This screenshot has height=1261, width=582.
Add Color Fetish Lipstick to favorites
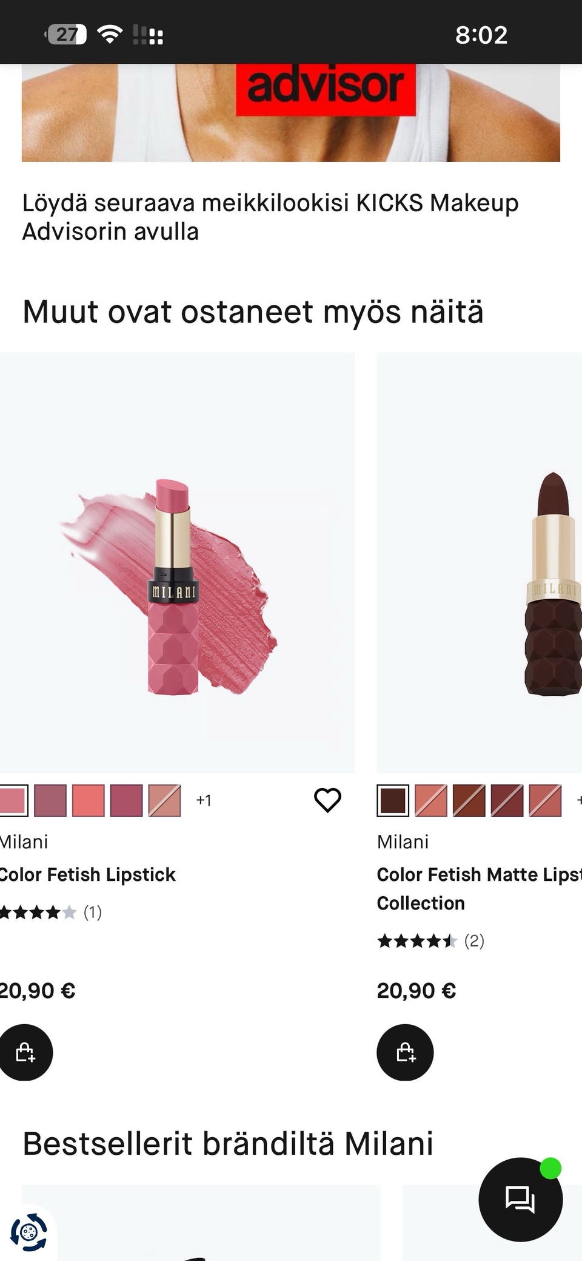pyautogui.click(x=327, y=800)
